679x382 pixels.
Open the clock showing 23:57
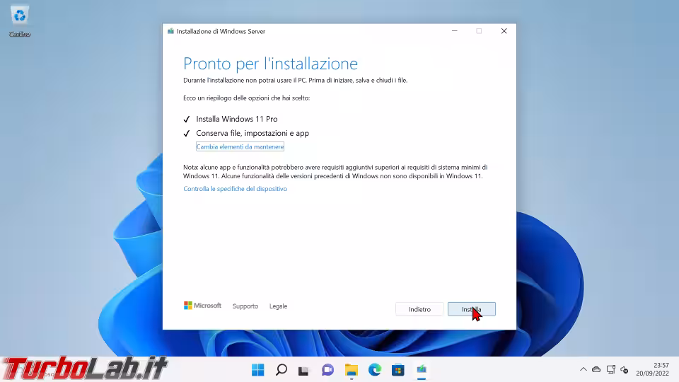tap(652, 369)
